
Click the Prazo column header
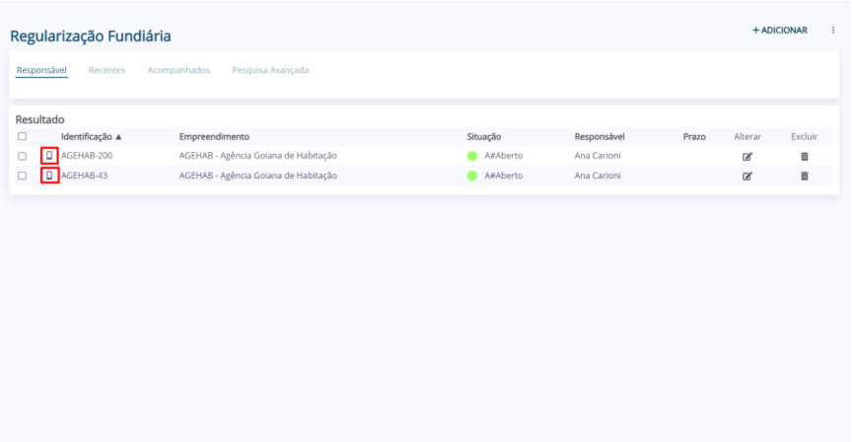pyautogui.click(x=694, y=136)
